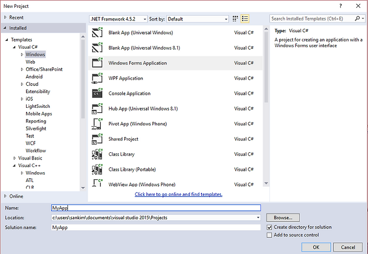
Task: Select the WCF template category
Action: pos(31,143)
